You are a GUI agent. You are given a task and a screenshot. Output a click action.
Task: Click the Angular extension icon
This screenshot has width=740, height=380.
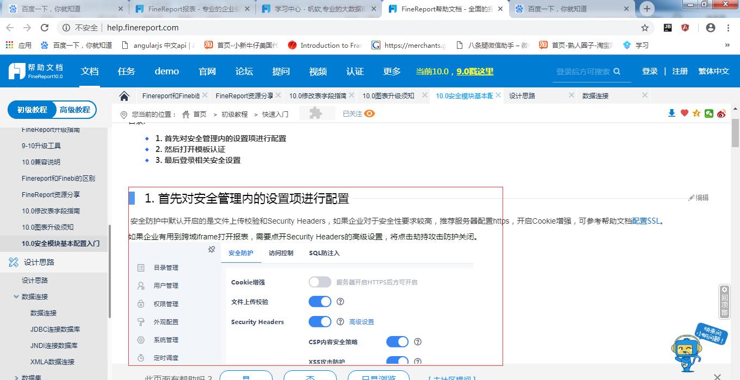(x=685, y=28)
